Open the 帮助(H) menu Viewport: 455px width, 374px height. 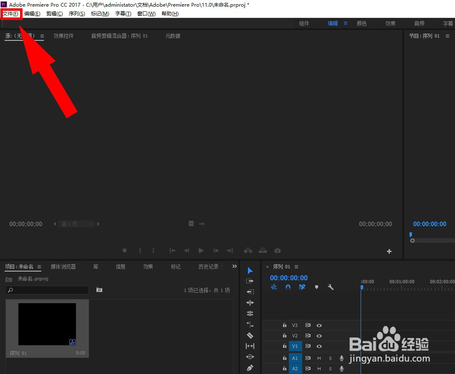(170, 14)
